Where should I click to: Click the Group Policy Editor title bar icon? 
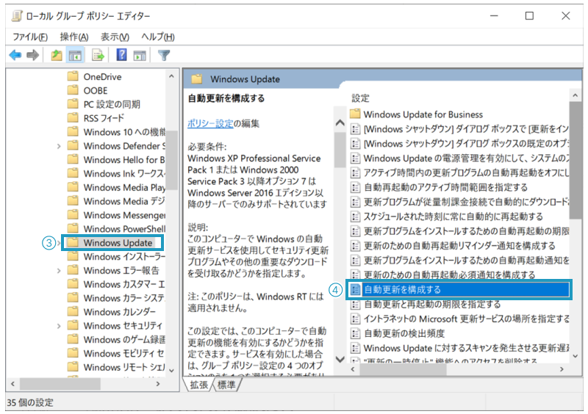(x=16, y=15)
